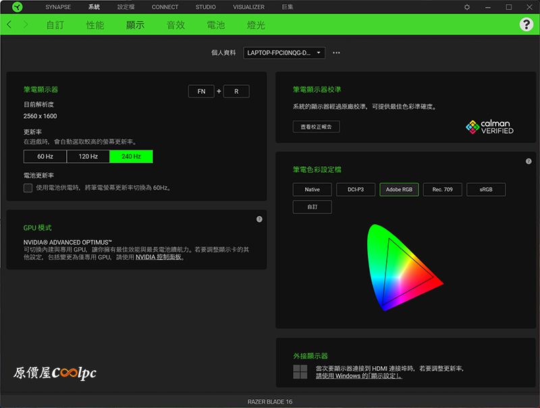Minimize the Synapse window
540x408 pixels.
pyautogui.click(x=488, y=7)
